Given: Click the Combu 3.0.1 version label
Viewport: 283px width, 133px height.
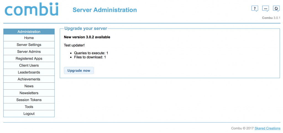Looking at the screenshot, I should pyautogui.click(x=271, y=18).
